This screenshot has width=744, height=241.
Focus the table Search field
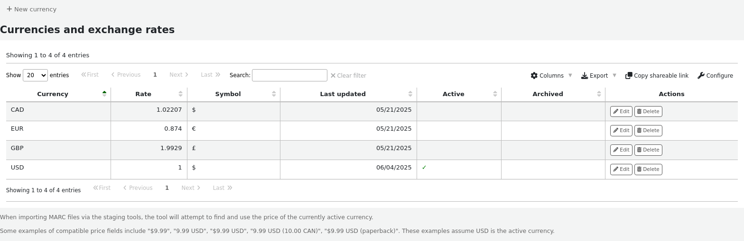click(289, 75)
